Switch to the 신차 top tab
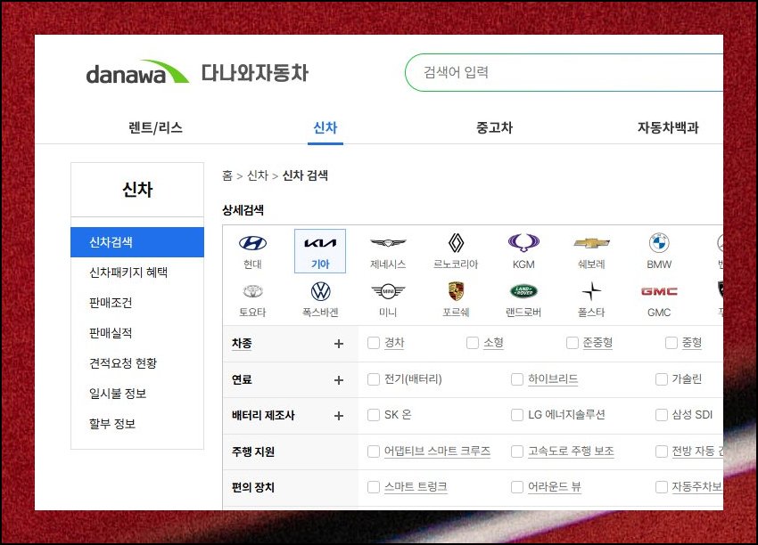Image resolution: width=758 pixels, height=545 pixels. pos(325,127)
